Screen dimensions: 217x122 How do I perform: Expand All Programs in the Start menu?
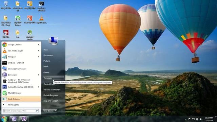21,105
